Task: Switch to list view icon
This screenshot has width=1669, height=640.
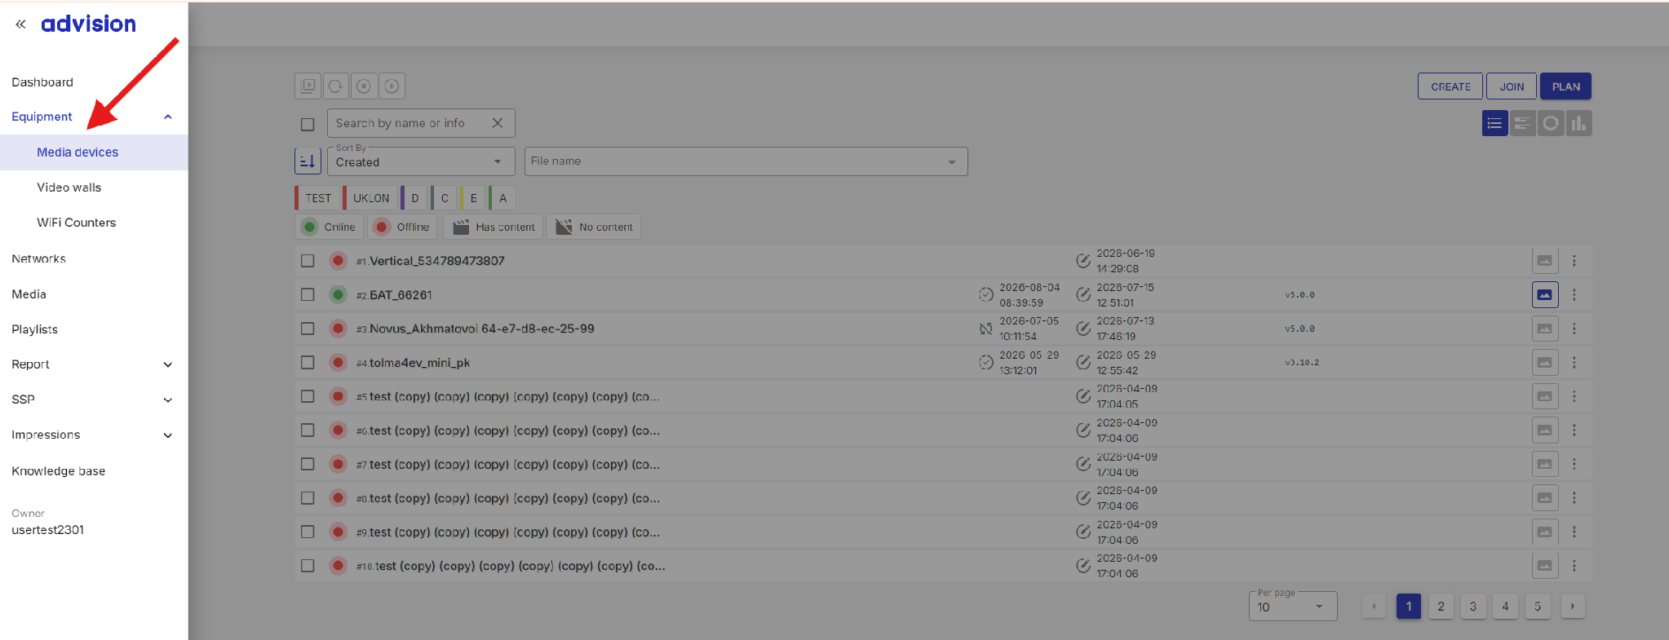Action: (x=1494, y=123)
